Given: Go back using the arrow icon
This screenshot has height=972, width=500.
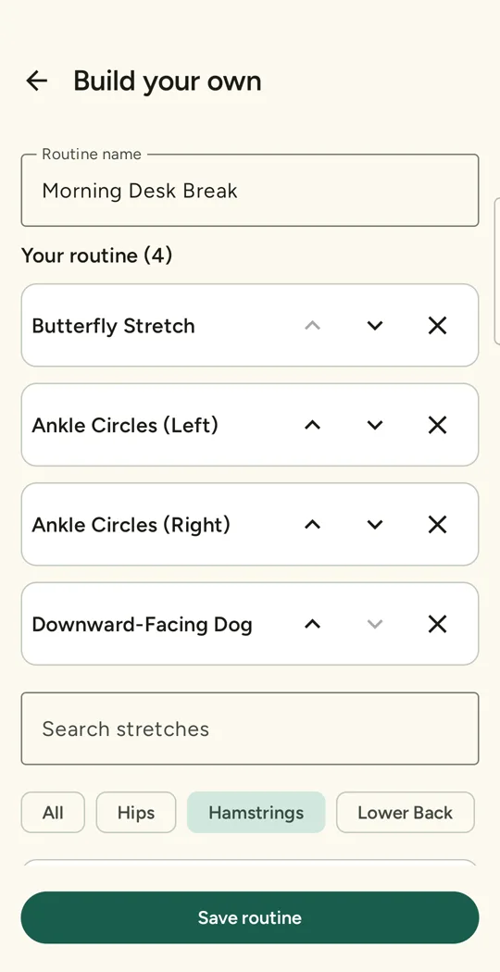Looking at the screenshot, I should tap(37, 81).
